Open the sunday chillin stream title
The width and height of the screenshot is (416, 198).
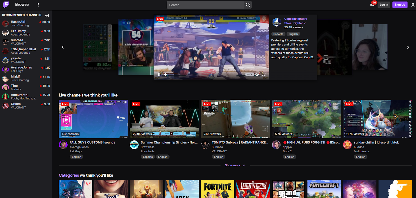click(376, 143)
